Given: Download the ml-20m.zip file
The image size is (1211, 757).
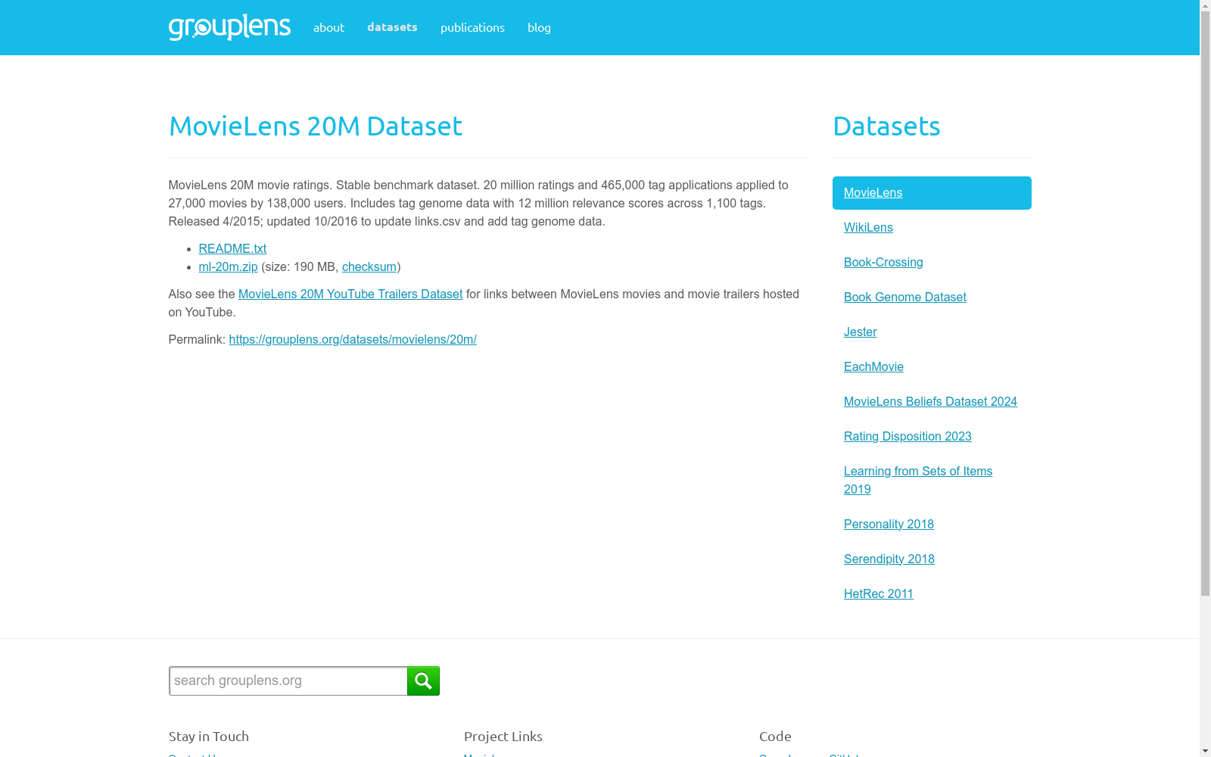Looking at the screenshot, I should [x=228, y=266].
